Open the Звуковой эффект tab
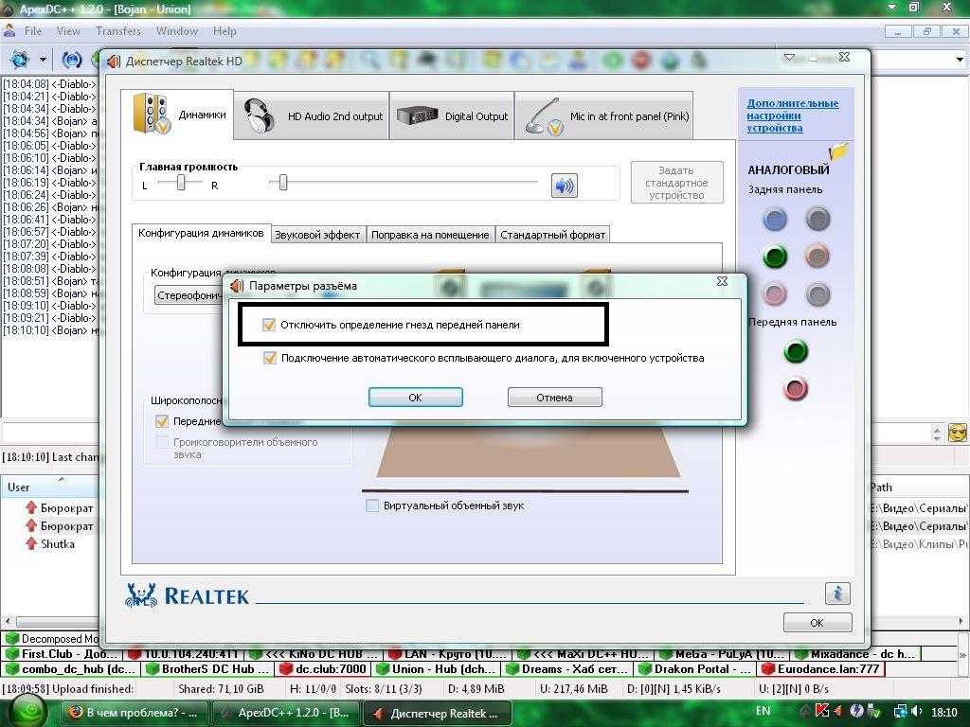The width and height of the screenshot is (970, 727). click(x=317, y=235)
